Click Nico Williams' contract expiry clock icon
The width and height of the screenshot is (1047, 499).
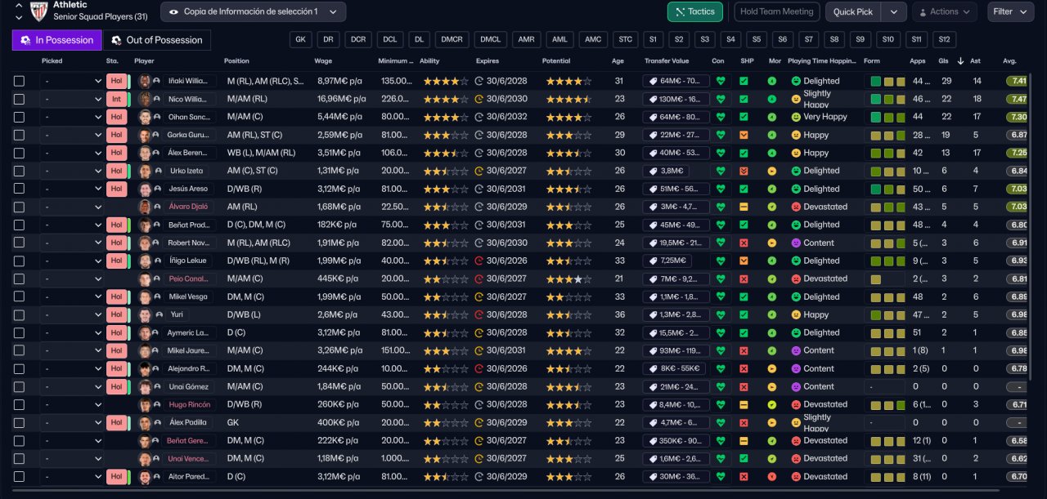479,99
